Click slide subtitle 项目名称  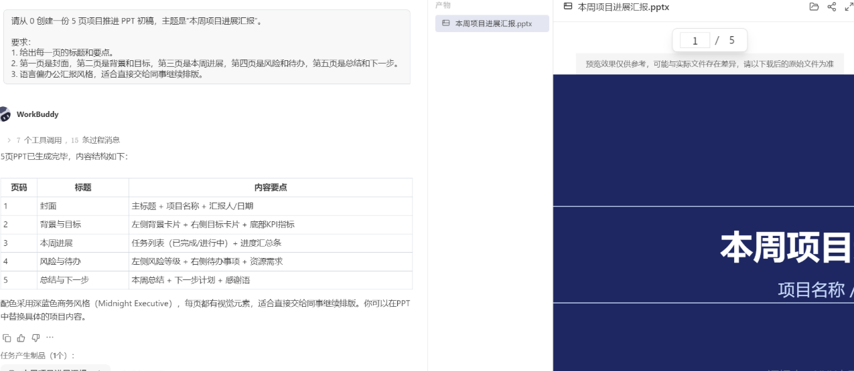click(811, 289)
